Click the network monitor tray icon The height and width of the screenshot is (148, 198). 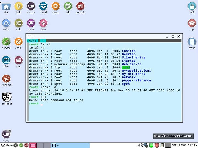click(146, 145)
